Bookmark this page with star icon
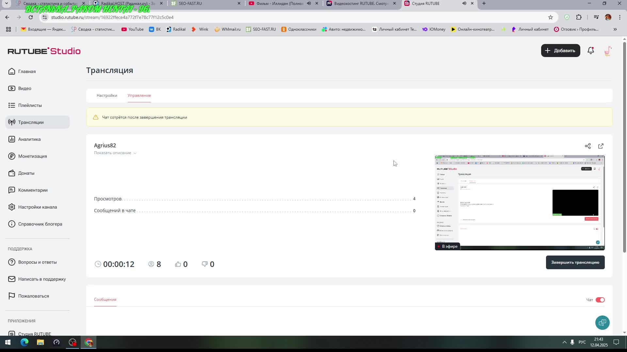The width and height of the screenshot is (627, 352). tap(551, 17)
